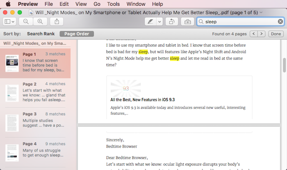Click Done to end the search
The image size is (287, 170).
276,34
